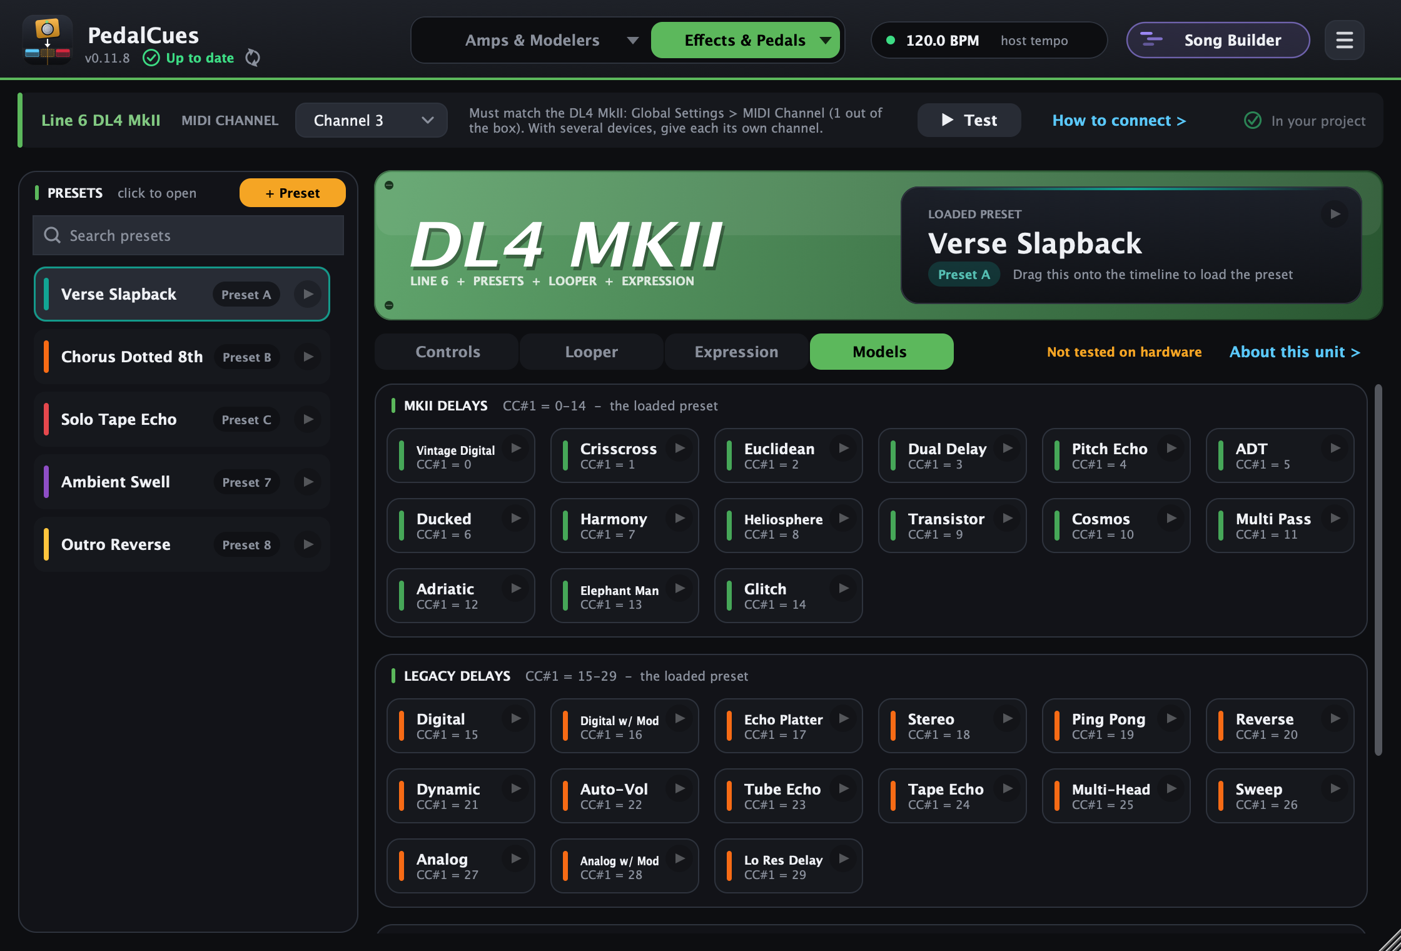Click the play arrow in Loaded Preset panel

click(x=1335, y=214)
